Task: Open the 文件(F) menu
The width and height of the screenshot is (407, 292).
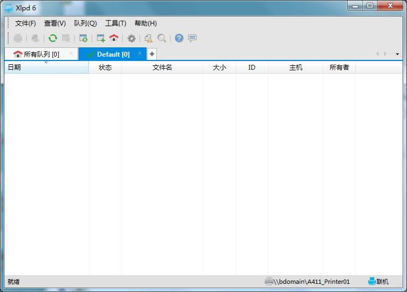Action: [x=26, y=23]
